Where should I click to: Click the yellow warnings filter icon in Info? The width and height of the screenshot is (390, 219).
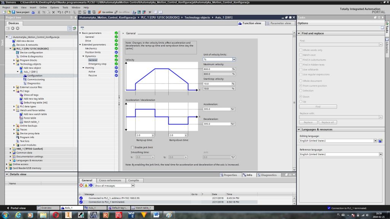[86, 186]
